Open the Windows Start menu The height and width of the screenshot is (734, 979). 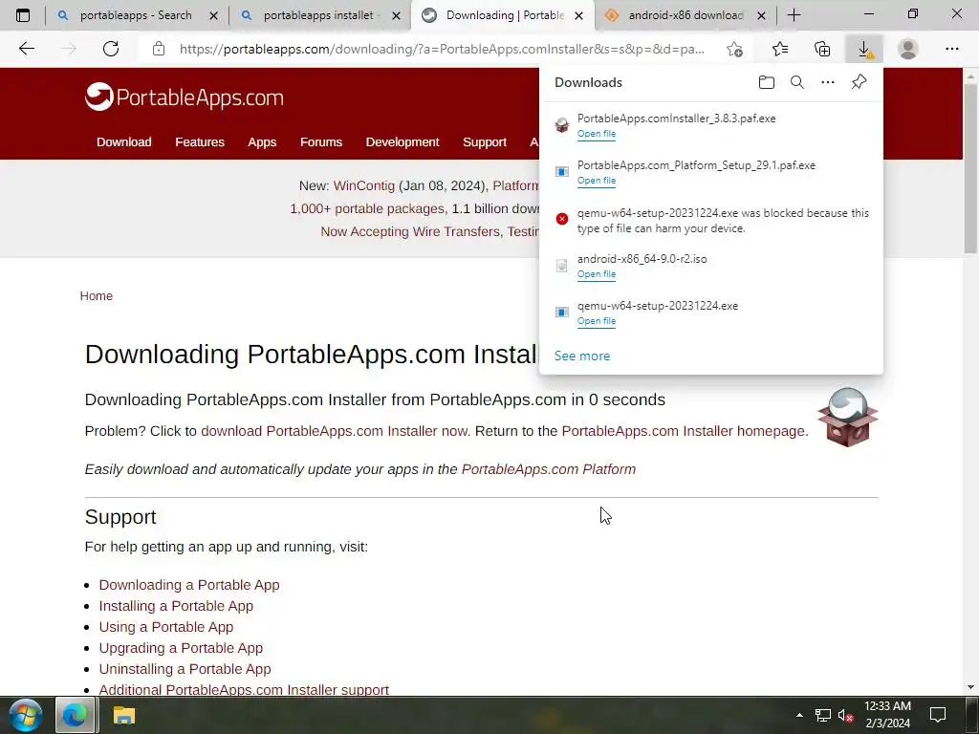26,715
